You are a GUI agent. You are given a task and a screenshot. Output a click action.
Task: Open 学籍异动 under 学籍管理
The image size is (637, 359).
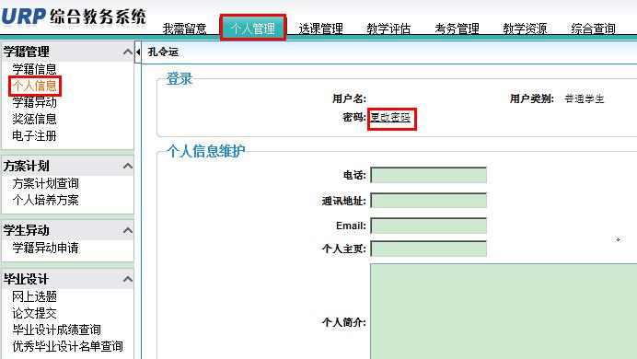(35, 102)
